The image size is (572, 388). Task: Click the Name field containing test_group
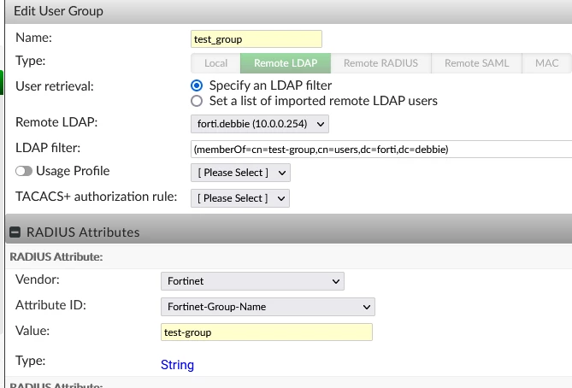coord(257,39)
